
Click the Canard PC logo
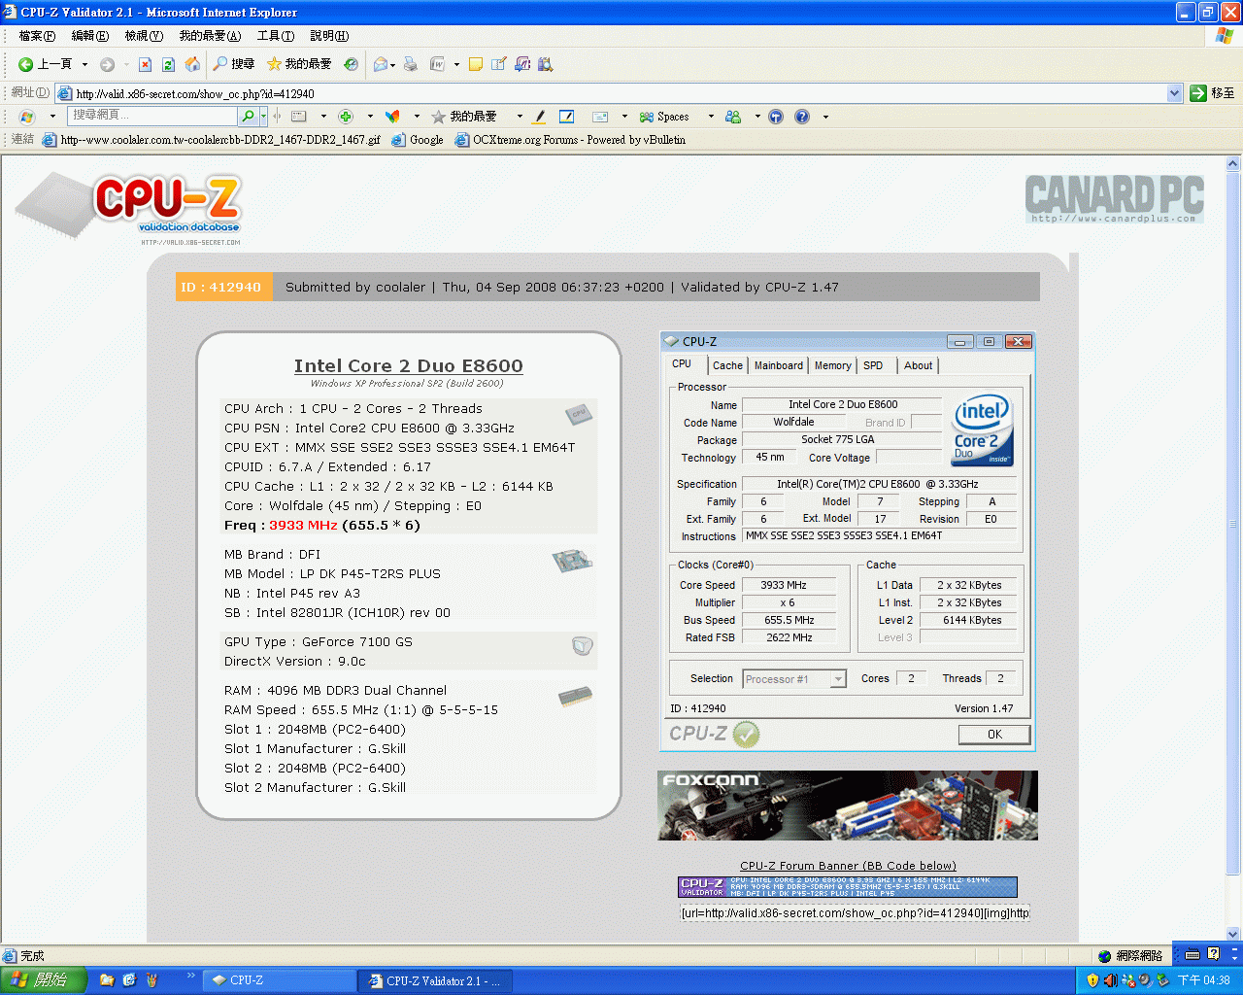(x=1115, y=199)
